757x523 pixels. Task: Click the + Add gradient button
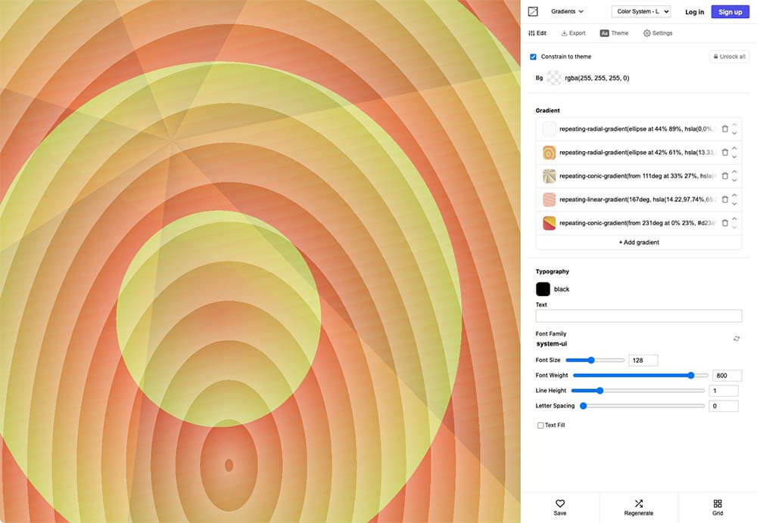pyautogui.click(x=639, y=243)
